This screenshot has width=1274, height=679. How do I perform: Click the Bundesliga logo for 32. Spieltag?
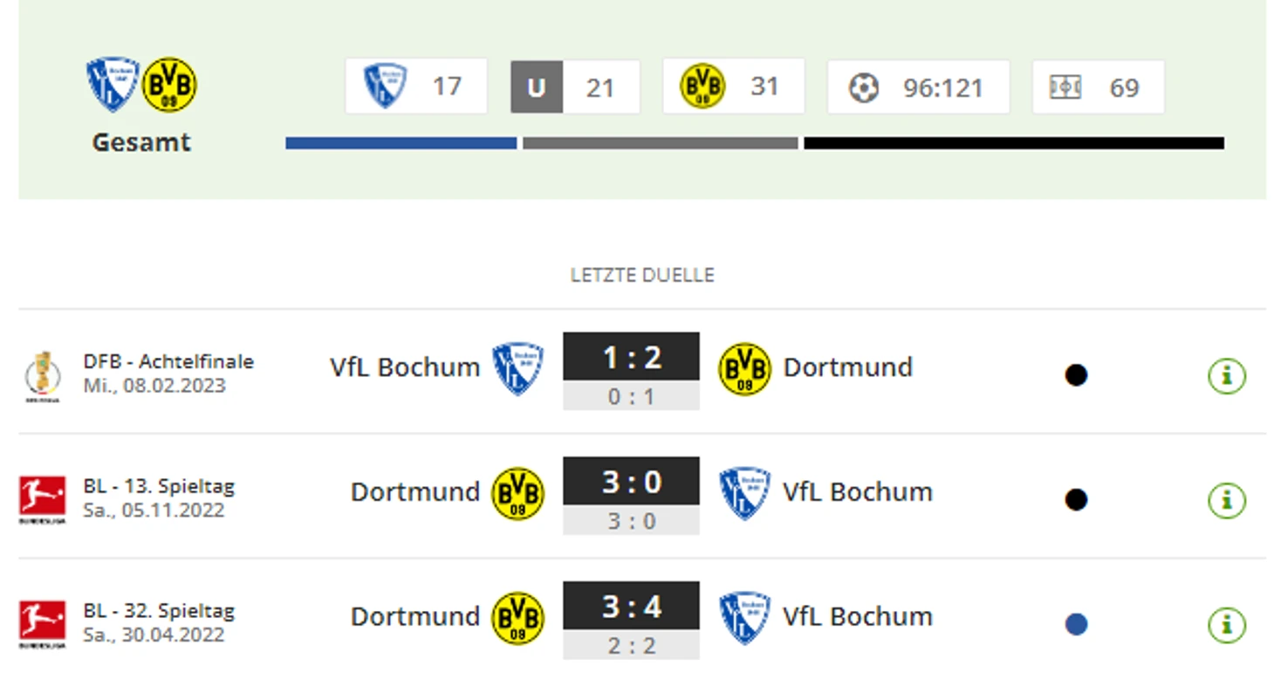(x=42, y=624)
